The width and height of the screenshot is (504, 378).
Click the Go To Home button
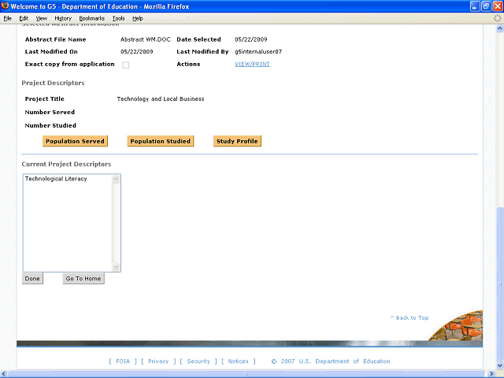[83, 278]
